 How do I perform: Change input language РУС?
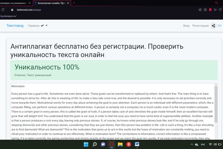[203, 145]
